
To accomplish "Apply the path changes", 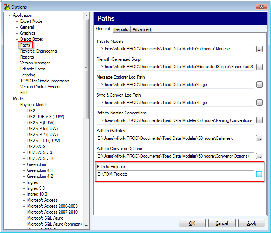I will 252,223.
